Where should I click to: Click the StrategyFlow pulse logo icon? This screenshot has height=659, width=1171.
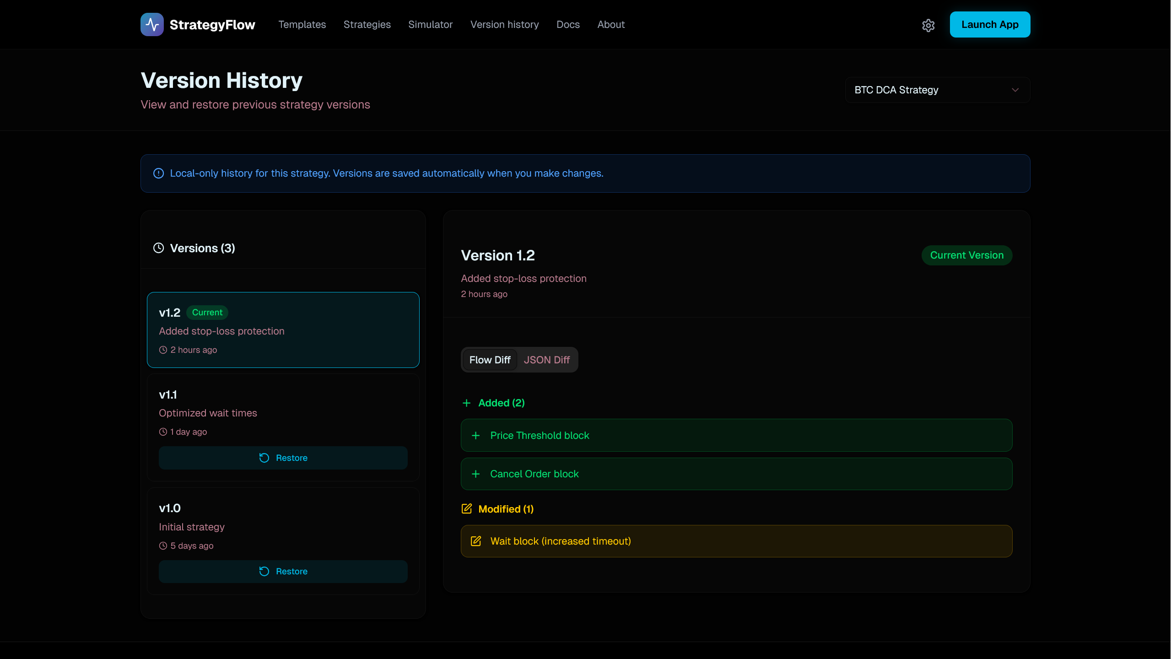tap(152, 25)
